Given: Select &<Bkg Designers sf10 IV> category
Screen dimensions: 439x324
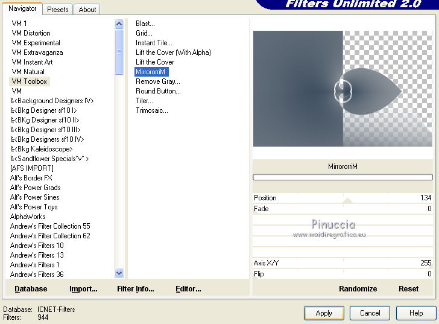Looking at the screenshot, I should click(x=47, y=139).
